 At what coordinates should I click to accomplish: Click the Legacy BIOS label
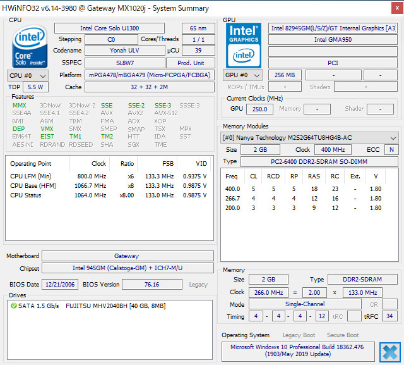[198, 285]
